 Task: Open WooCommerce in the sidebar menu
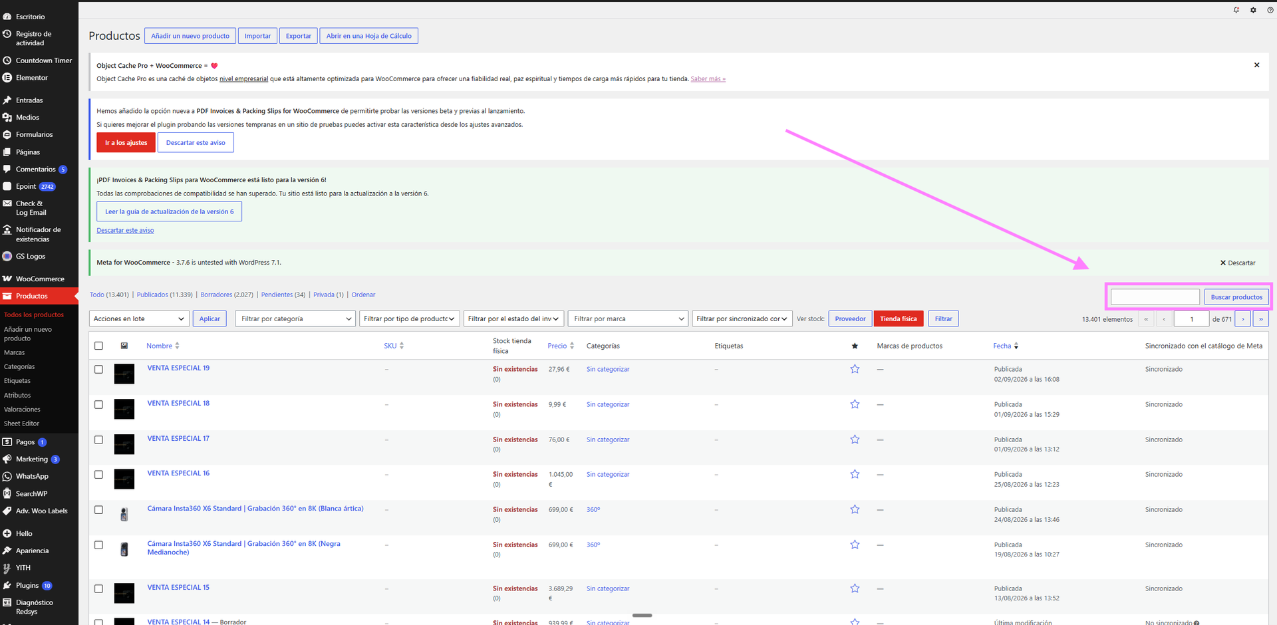[39, 279]
